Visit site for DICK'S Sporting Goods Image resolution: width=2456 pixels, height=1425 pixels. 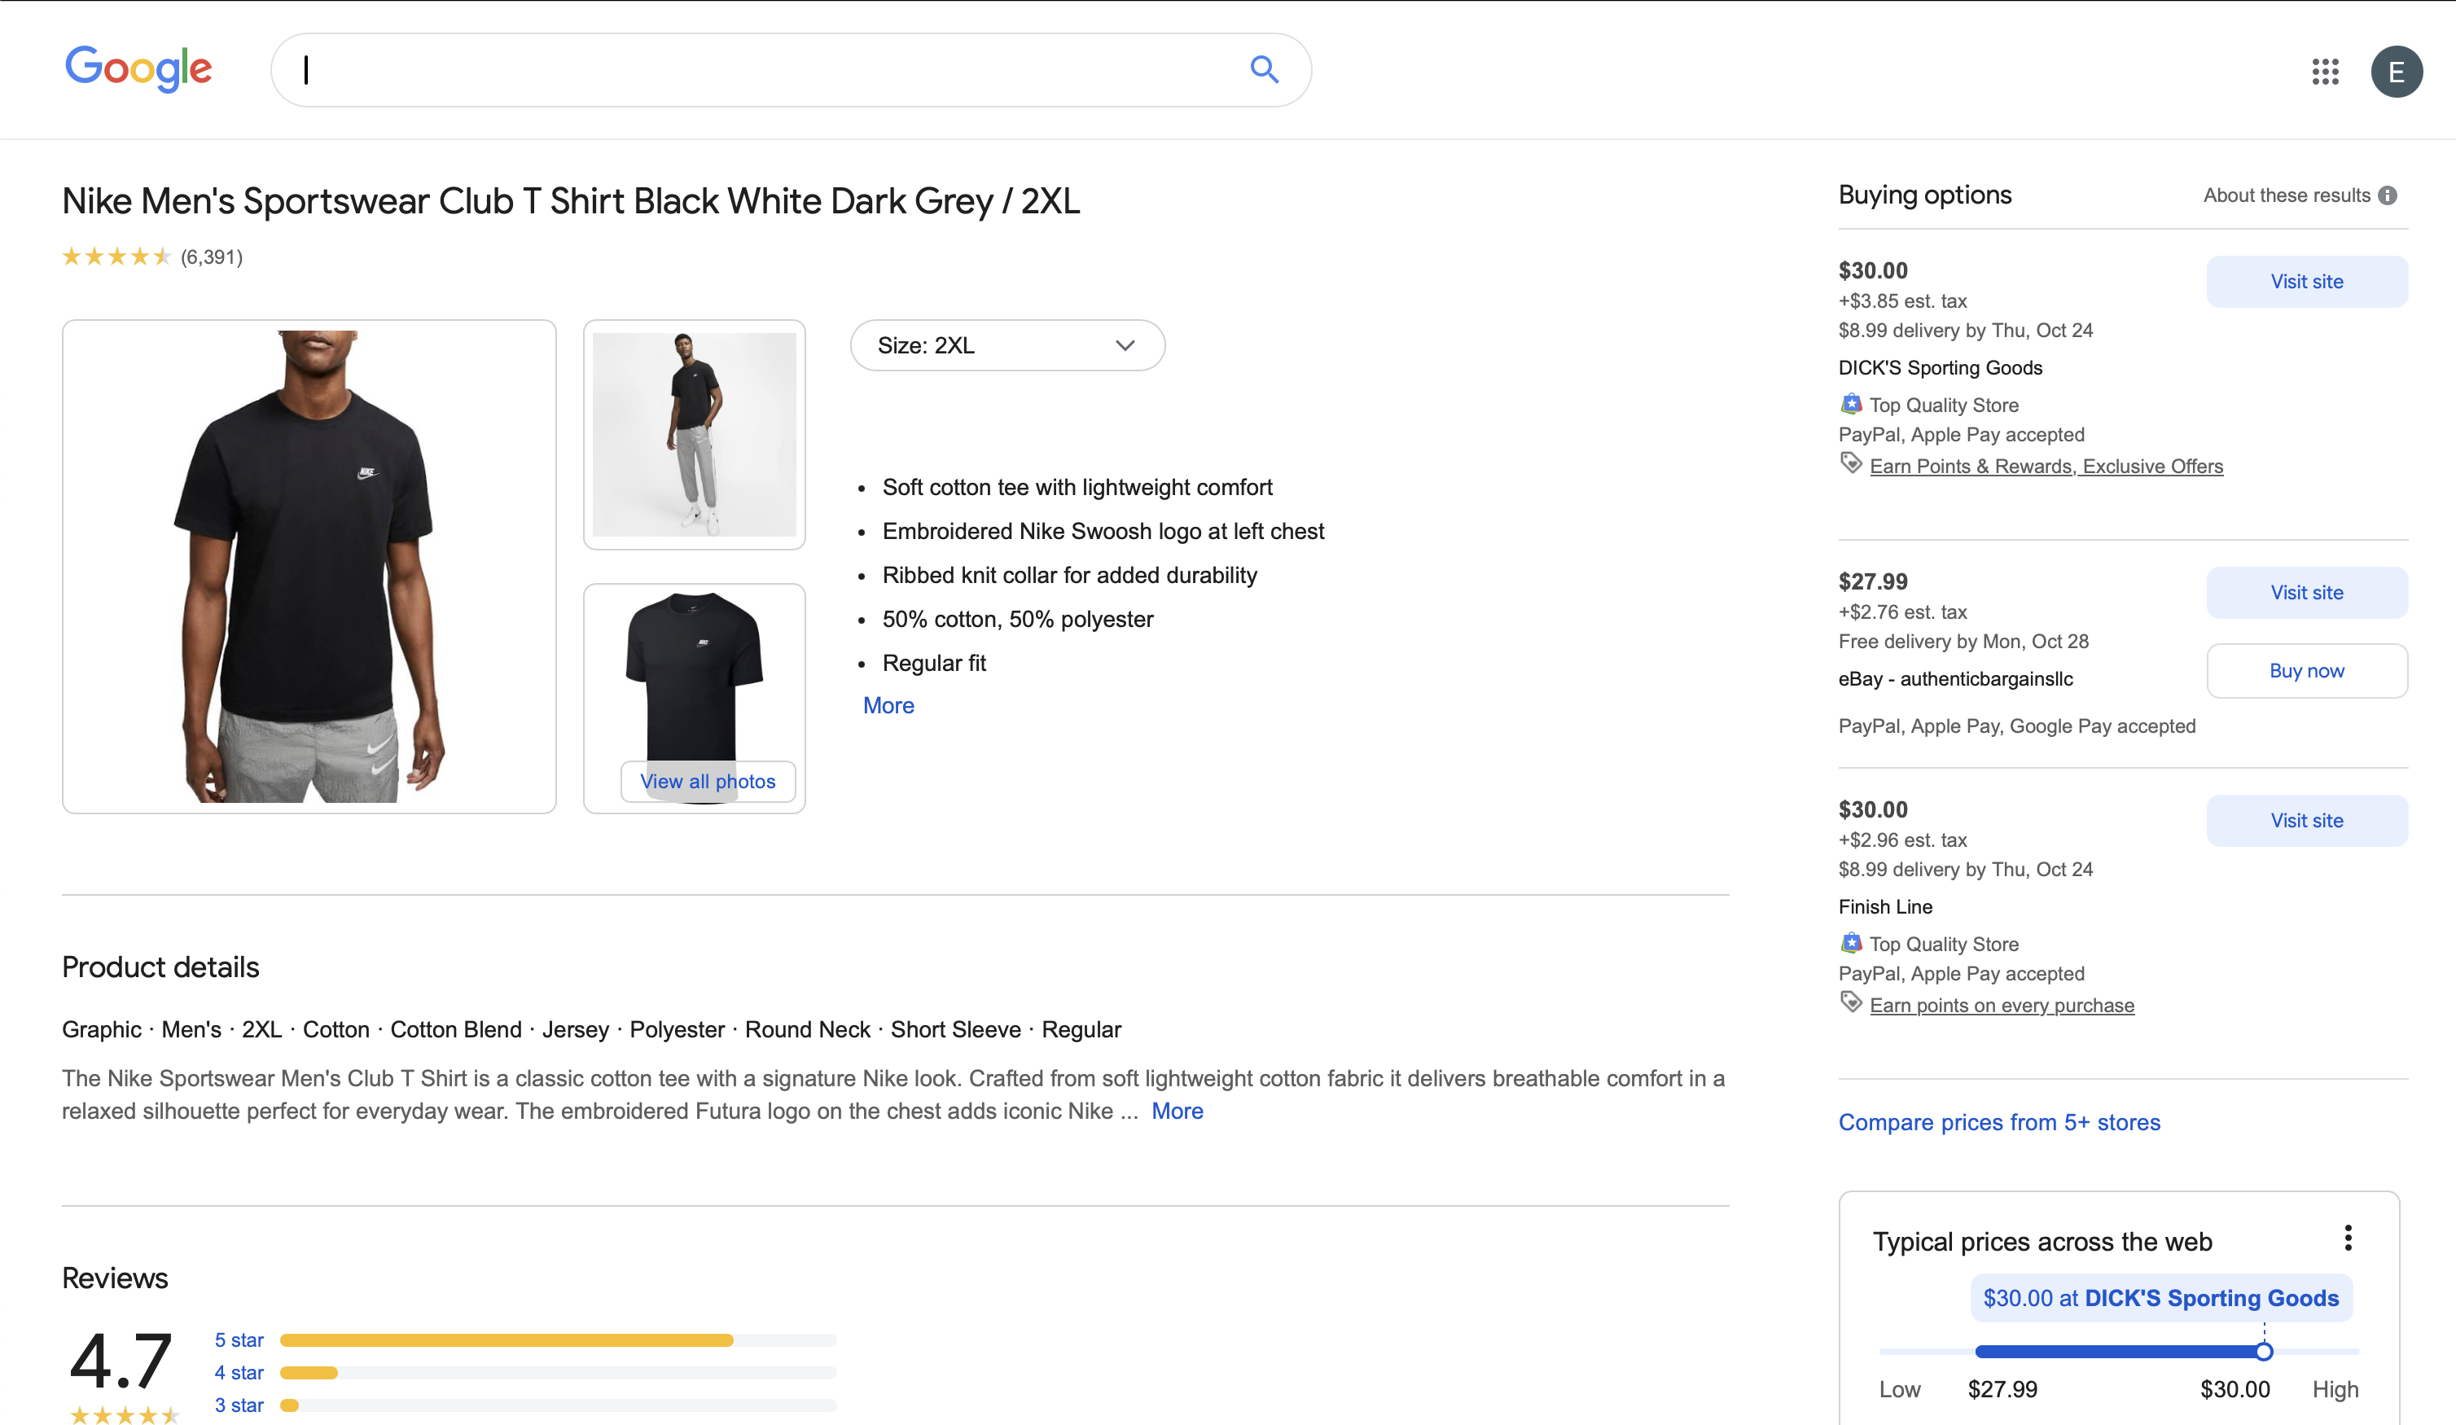coord(2306,282)
